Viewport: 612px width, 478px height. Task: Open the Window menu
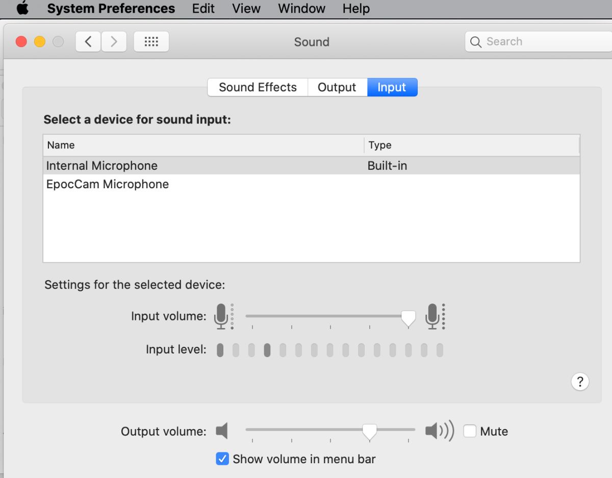click(302, 9)
